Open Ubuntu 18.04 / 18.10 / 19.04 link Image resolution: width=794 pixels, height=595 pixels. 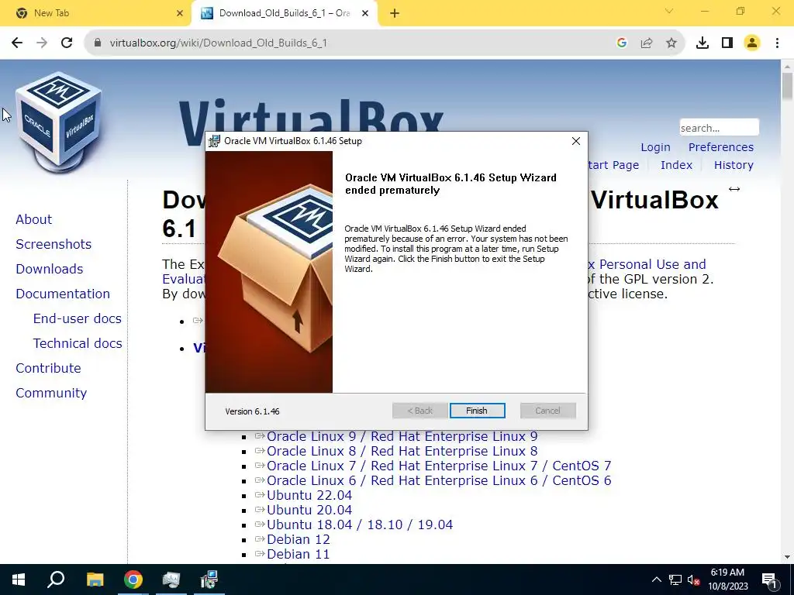(x=360, y=524)
